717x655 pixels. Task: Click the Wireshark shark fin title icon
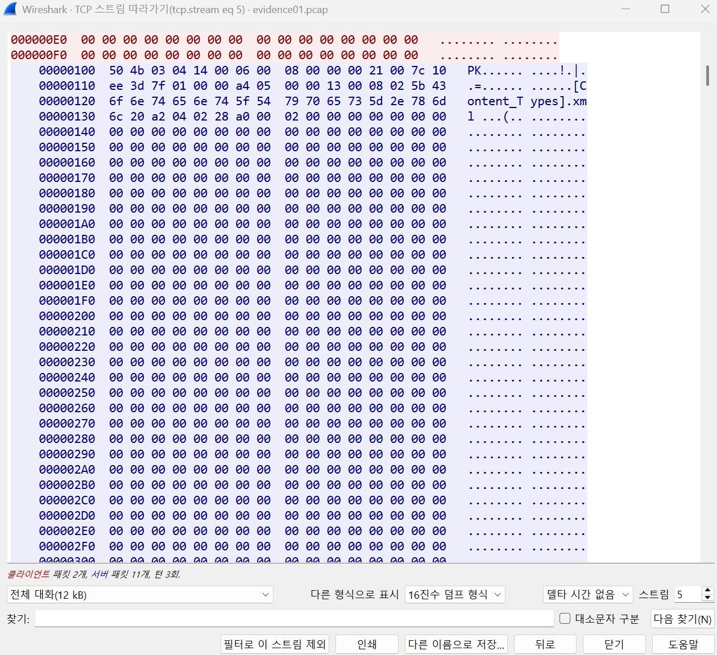pyautogui.click(x=10, y=9)
